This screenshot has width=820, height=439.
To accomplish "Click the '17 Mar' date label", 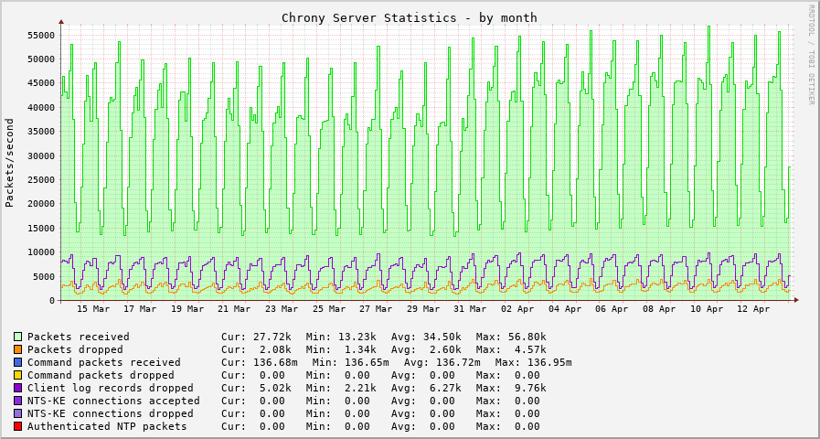I will tap(140, 309).
